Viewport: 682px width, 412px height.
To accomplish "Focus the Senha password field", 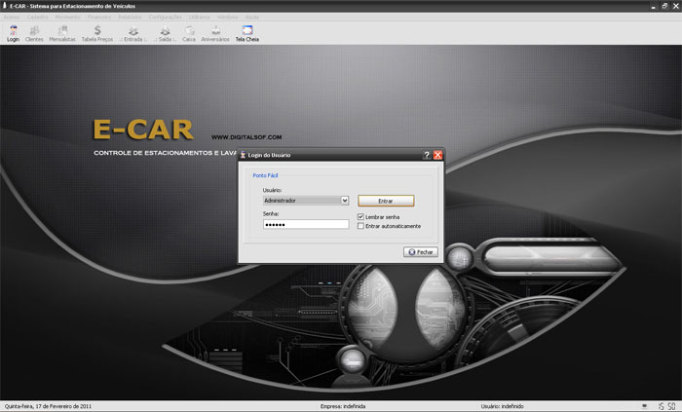I will (x=306, y=224).
